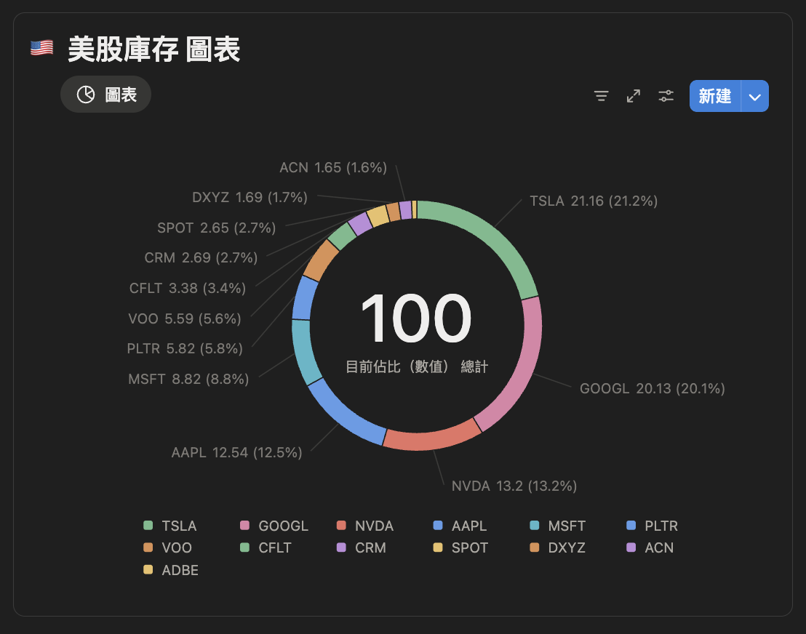Click the 新建 button
This screenshot has height=634, width=806.
coord(715,96)
